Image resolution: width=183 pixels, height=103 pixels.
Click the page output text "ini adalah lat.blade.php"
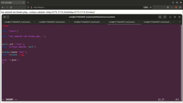[14, 12]
